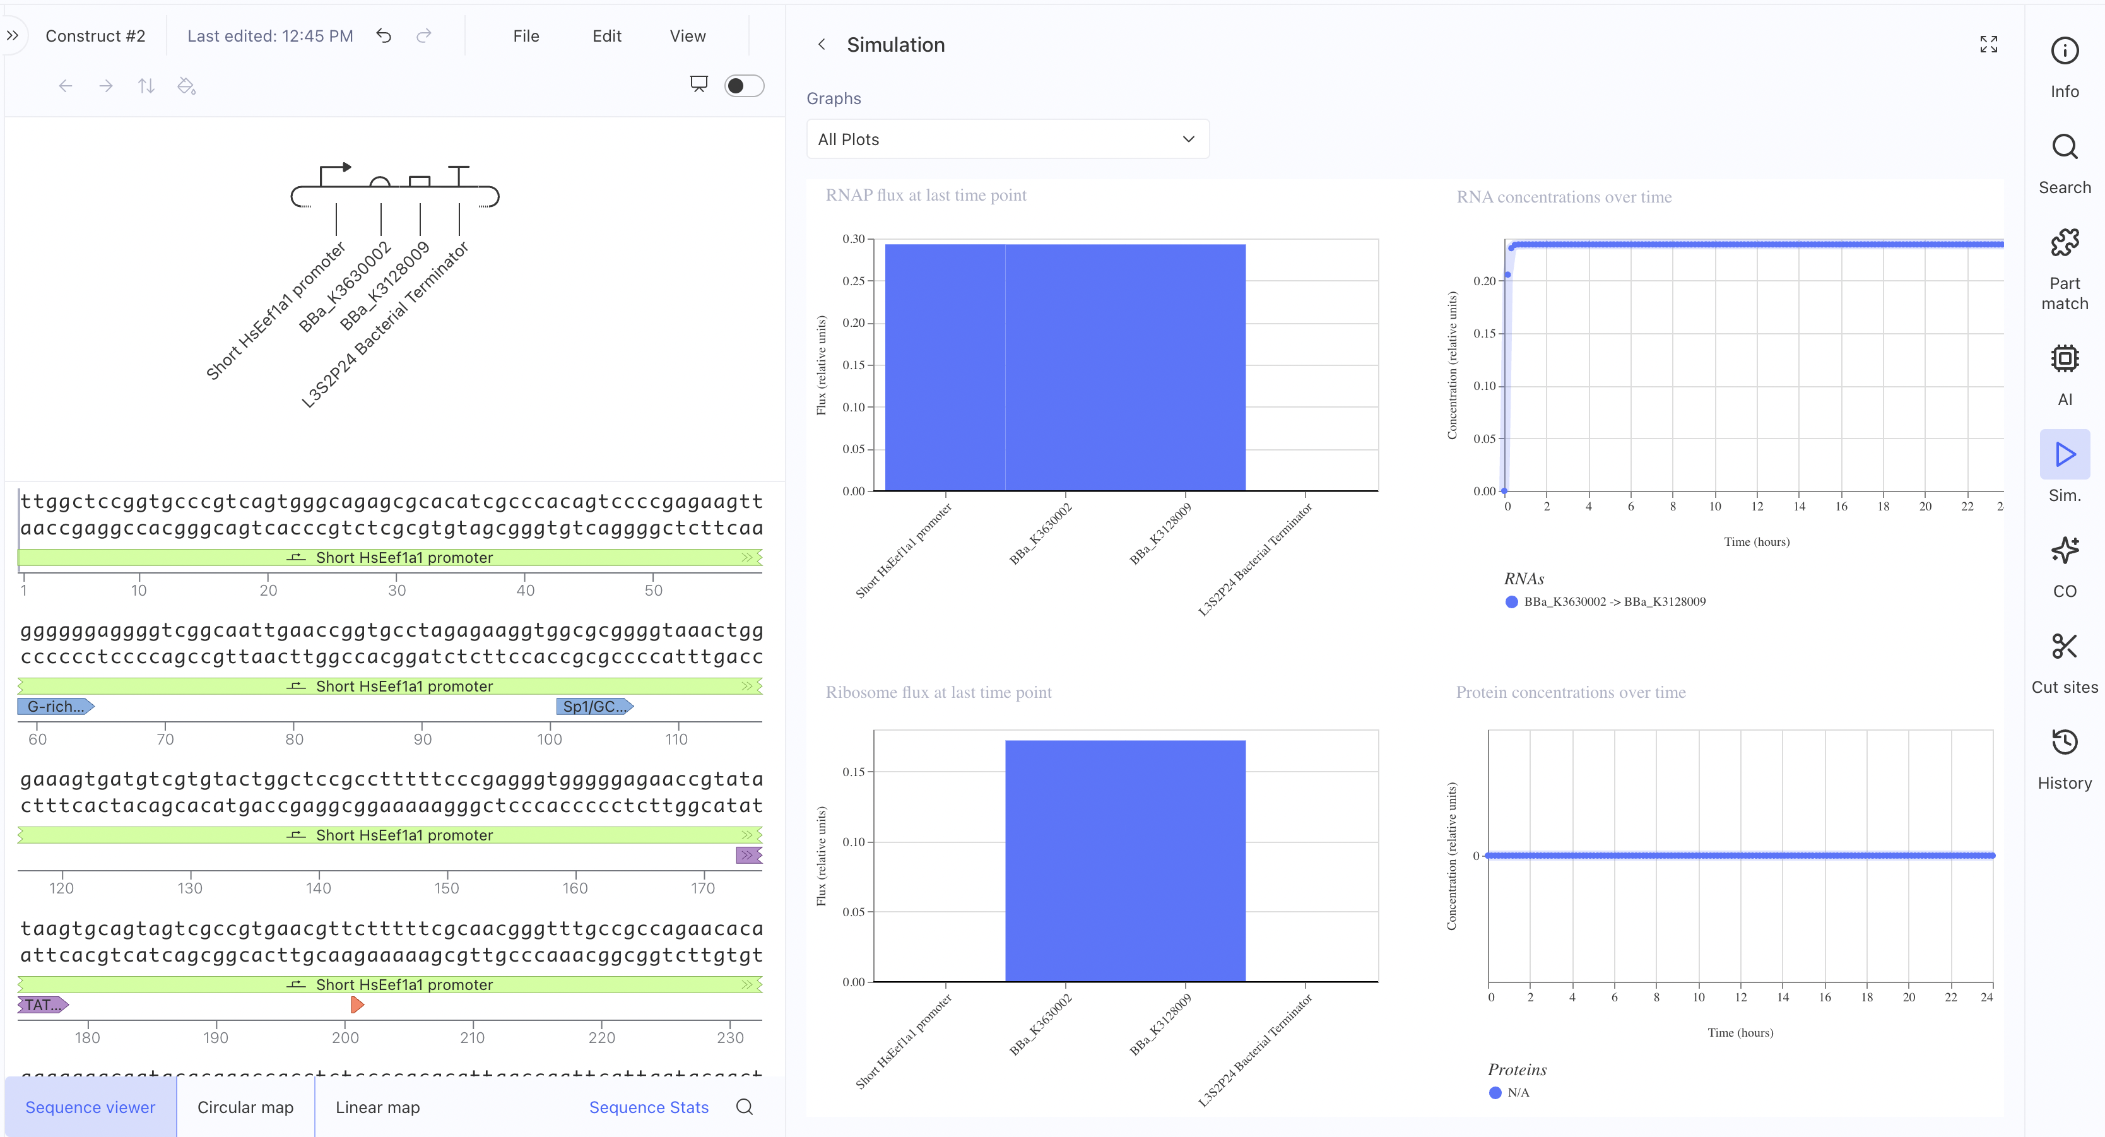This screenshot has width=2105, height=1137.
Task: Click the 'L3S2P24 Bacterial Terminator' diagram label
Action: [x=385, y=324]
